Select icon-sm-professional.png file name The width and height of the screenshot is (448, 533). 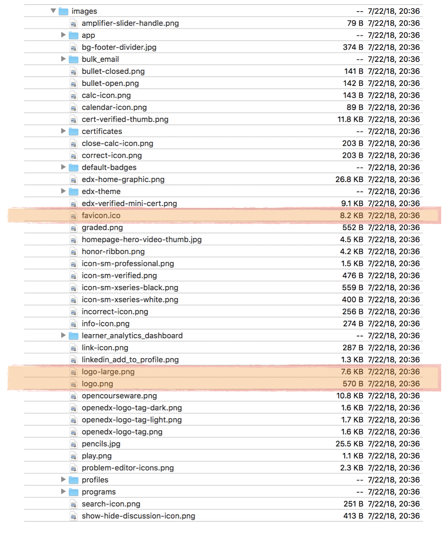(x=128, y=263)
